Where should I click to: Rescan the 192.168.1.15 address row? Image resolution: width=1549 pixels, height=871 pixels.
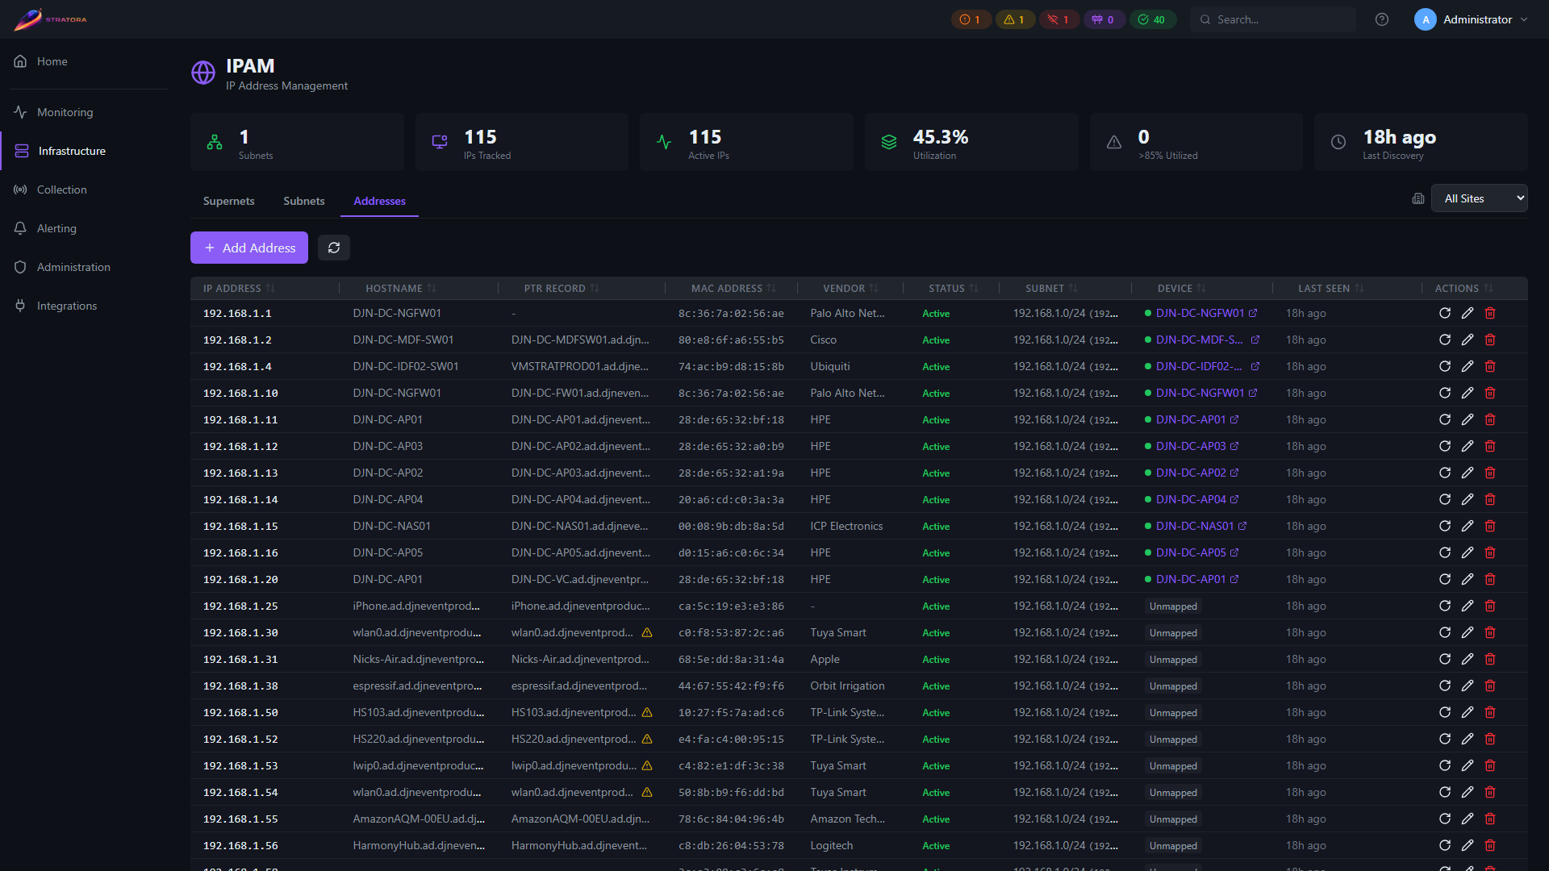click(1445, 526)
